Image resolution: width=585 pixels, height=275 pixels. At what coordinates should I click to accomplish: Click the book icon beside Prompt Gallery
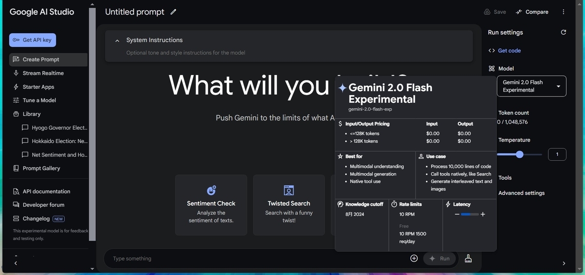16,168
